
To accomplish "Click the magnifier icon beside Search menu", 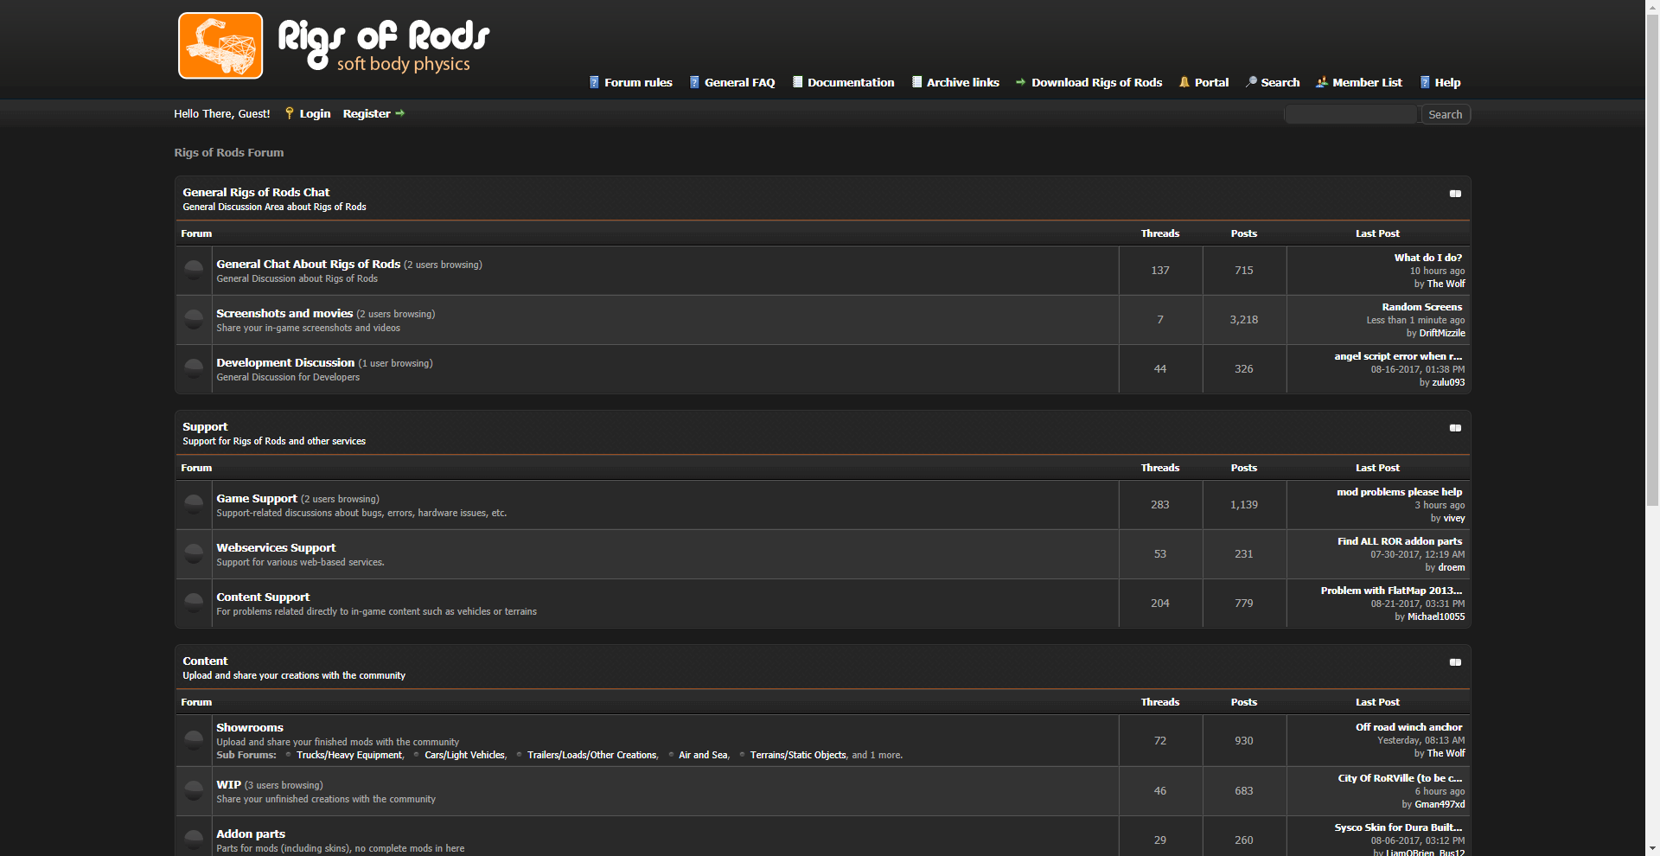I will (x=1251, y=82).
